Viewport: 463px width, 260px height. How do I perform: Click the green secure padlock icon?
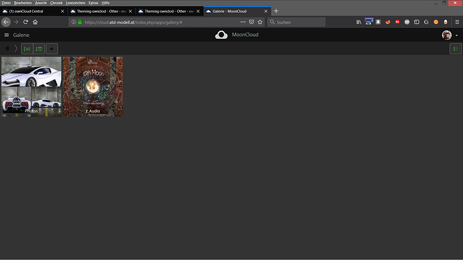[80, 22]
